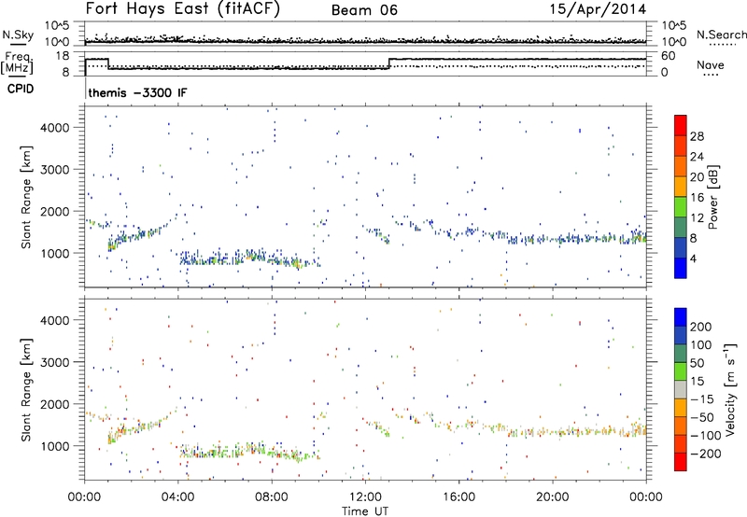Click the green 12 dB power swatch
The height and width of the screenshot is (517, 747).
681,206
